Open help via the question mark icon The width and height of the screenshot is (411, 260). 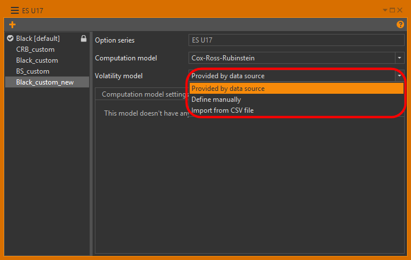[400, 25]
